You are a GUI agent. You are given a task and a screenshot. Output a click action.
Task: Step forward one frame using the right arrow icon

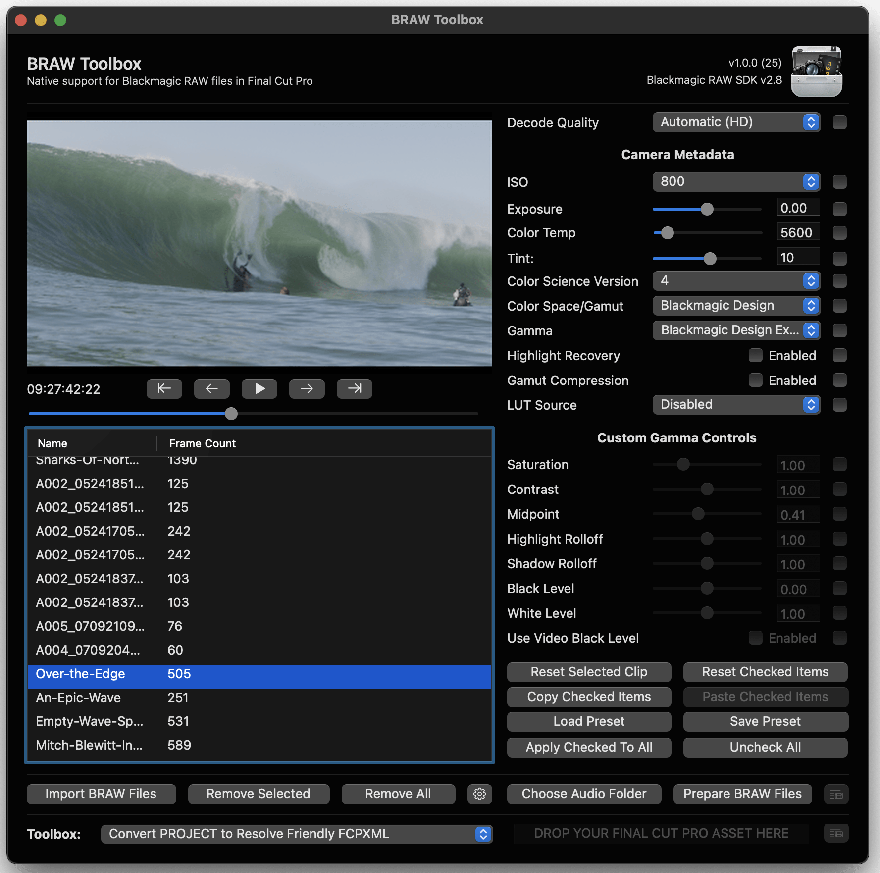(307, 388)
